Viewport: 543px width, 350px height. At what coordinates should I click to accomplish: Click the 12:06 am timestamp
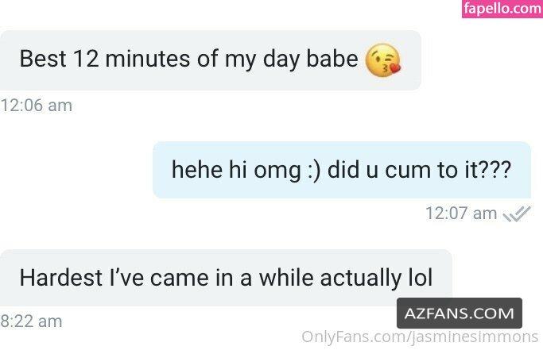[37, 106]
